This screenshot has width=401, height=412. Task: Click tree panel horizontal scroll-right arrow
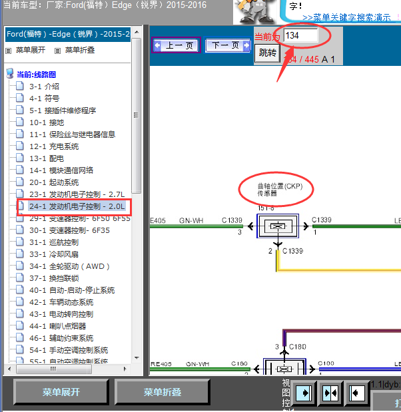click(x=125, y=369)
